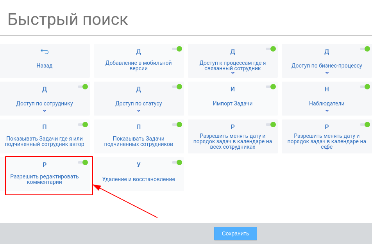The image size is (372, 244).
Task: Switch off Доступ по сотруднику toggle
Action: click(x=83, y=87)
